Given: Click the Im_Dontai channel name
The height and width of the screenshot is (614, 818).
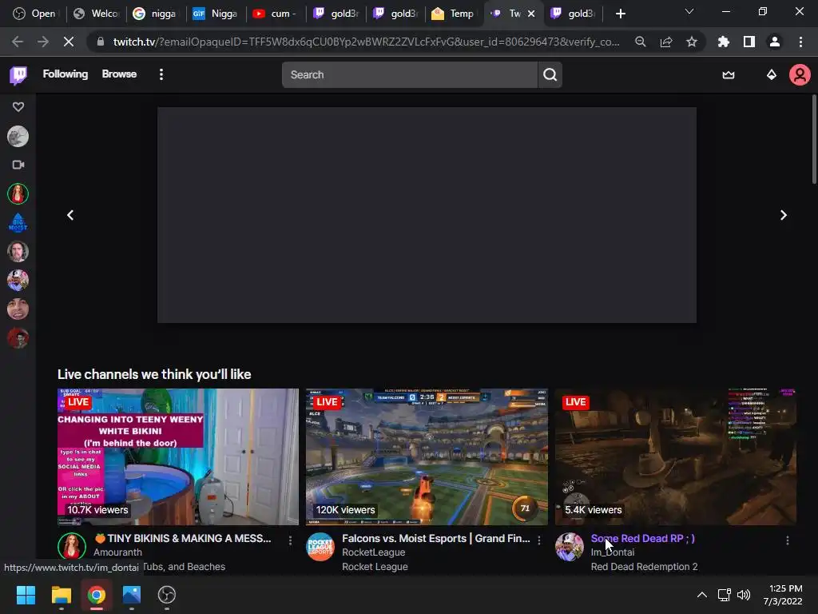Looking at the screenshot, I should 613,552.
